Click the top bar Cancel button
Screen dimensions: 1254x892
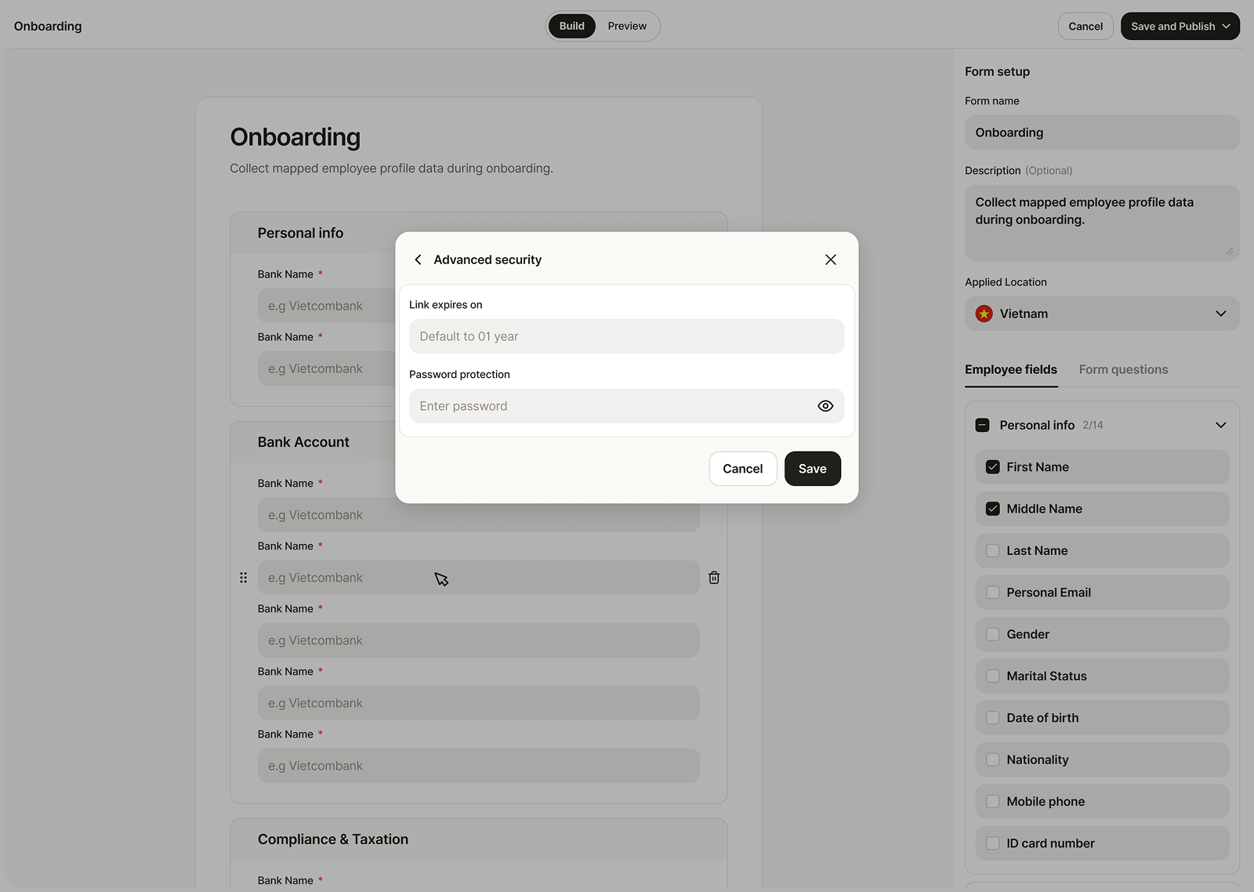click(x=1085, y=26)
